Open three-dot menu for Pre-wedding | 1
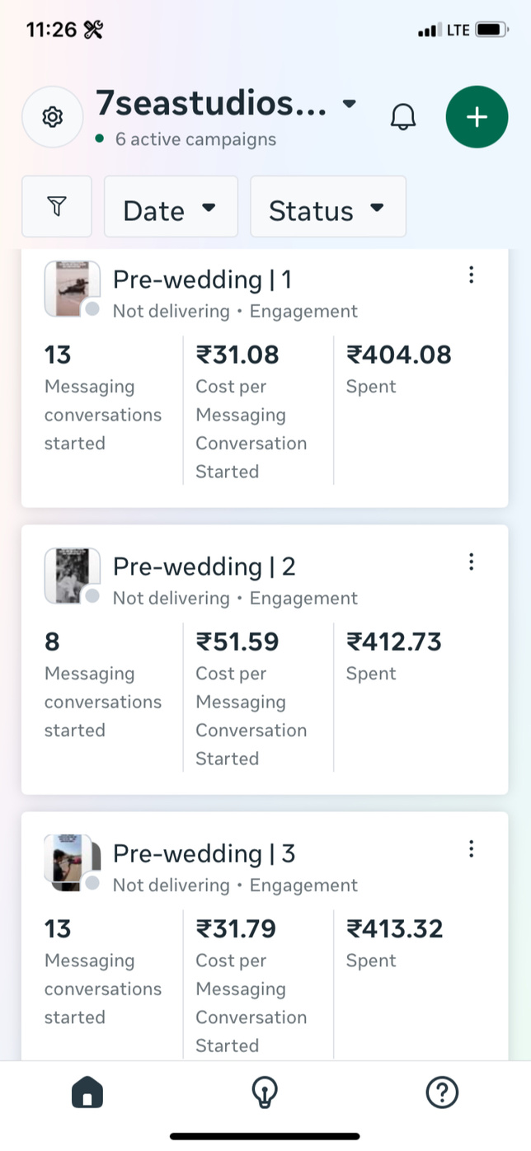This screenshot has width=531, height=1151. (x=471, y=275)
